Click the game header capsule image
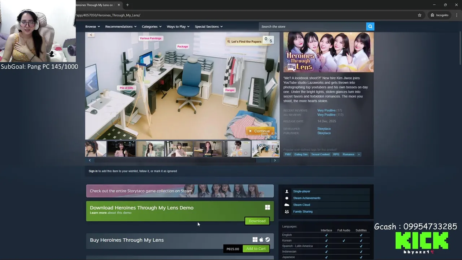Image resolution: width=462 pixels, height=260 pixels. point(328,52)
